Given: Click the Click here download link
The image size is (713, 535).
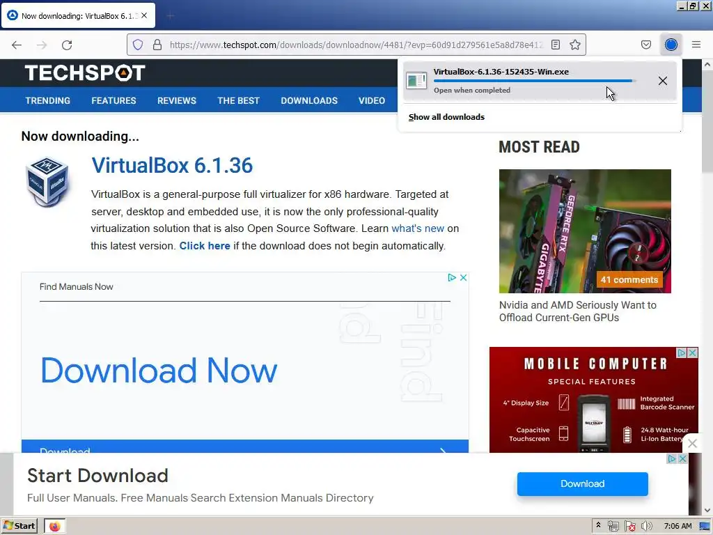Looking at the screenshot, I should click(205, 246).
